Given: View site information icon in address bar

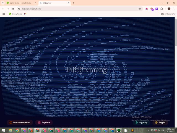Looking at the screenshot, I should click(x=19, y=9).
